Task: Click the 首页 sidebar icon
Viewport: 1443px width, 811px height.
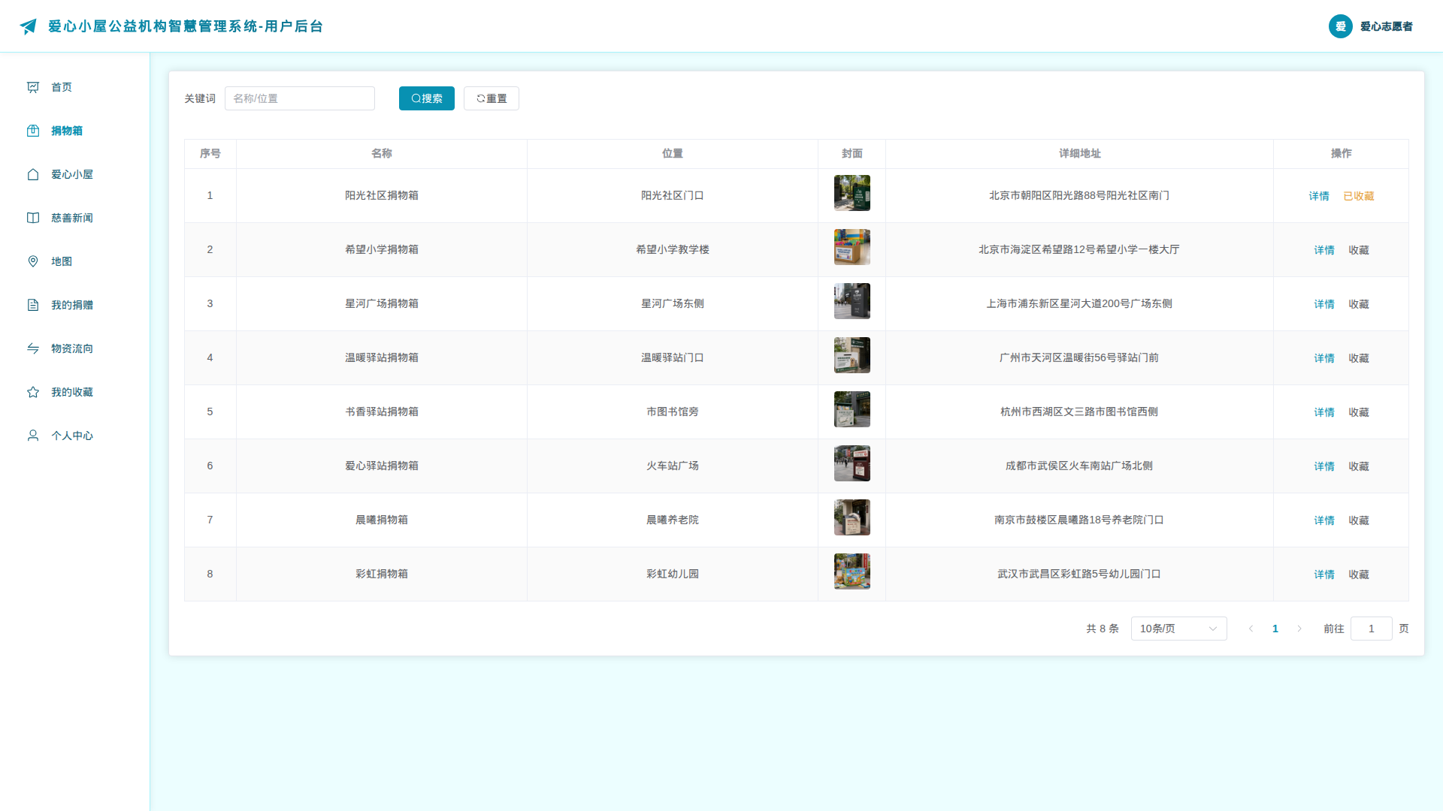Action: tap(33, 87)
